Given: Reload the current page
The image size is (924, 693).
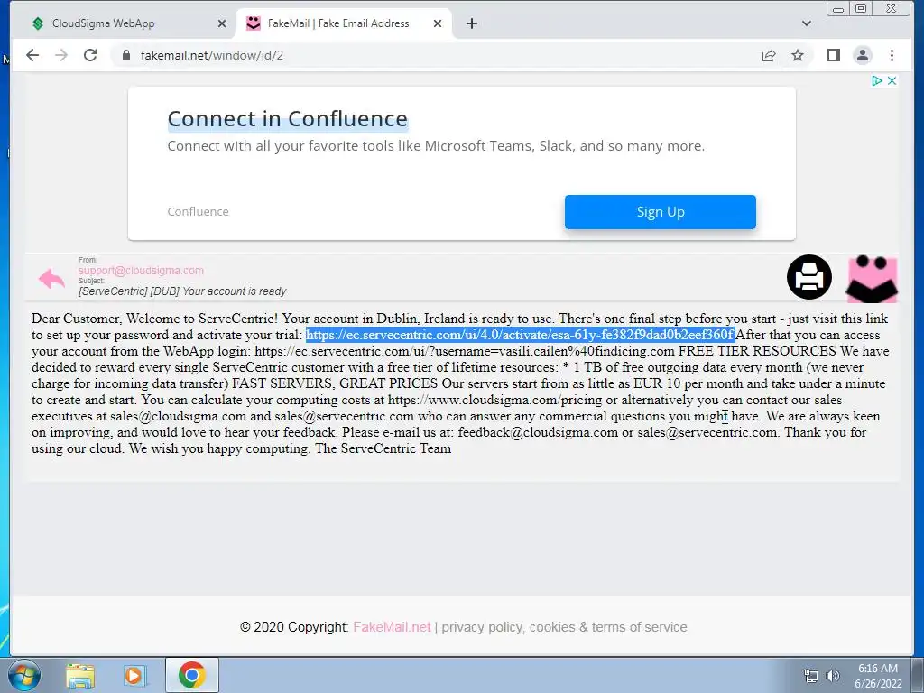Looking at the screenshot, I should click(x=90, y=55).
